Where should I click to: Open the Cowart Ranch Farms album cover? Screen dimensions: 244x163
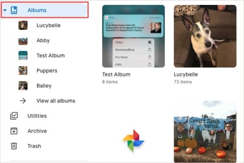click(205, 132)
